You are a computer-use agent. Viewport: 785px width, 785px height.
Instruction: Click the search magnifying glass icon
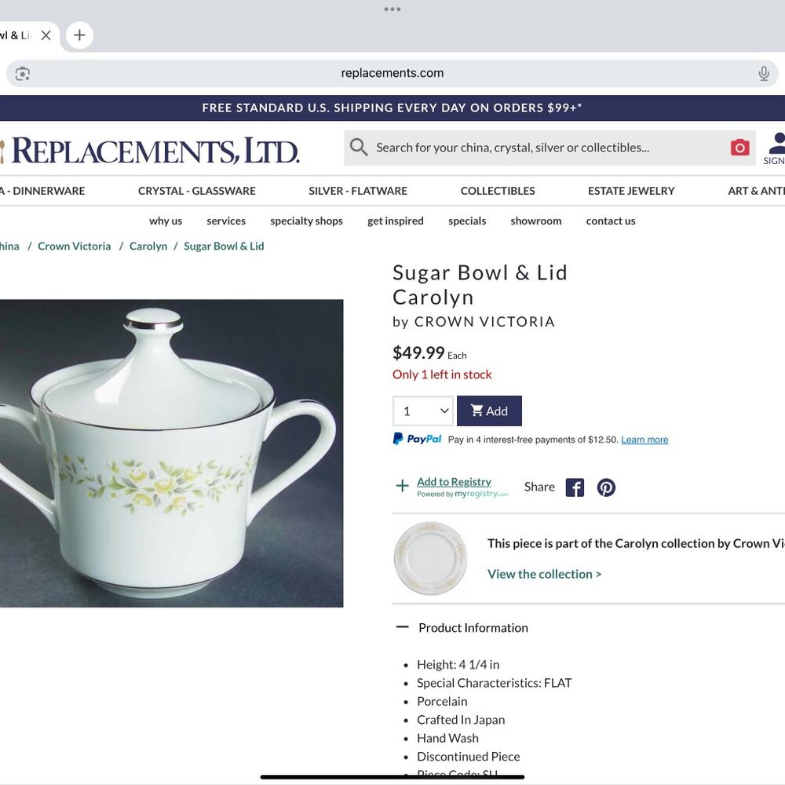359,148
